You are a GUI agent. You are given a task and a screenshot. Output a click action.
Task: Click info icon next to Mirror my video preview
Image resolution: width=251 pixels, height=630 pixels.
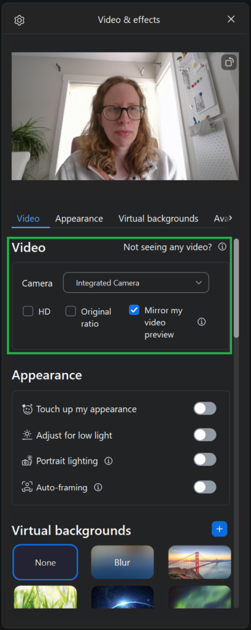pos(202,322)
